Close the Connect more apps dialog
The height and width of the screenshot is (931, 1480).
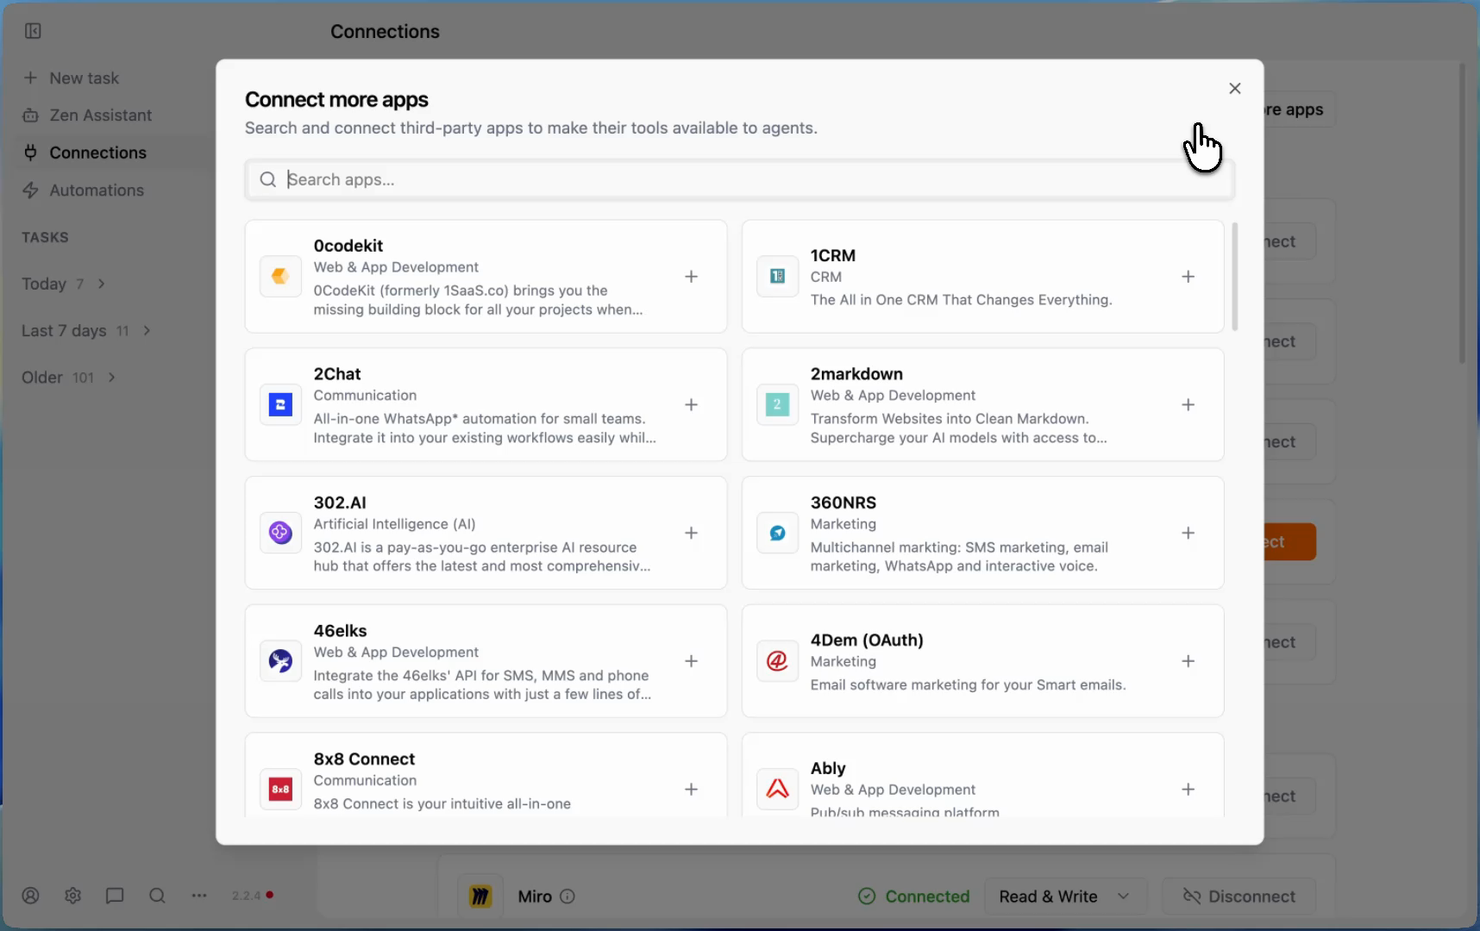(x=1234, y=88)
